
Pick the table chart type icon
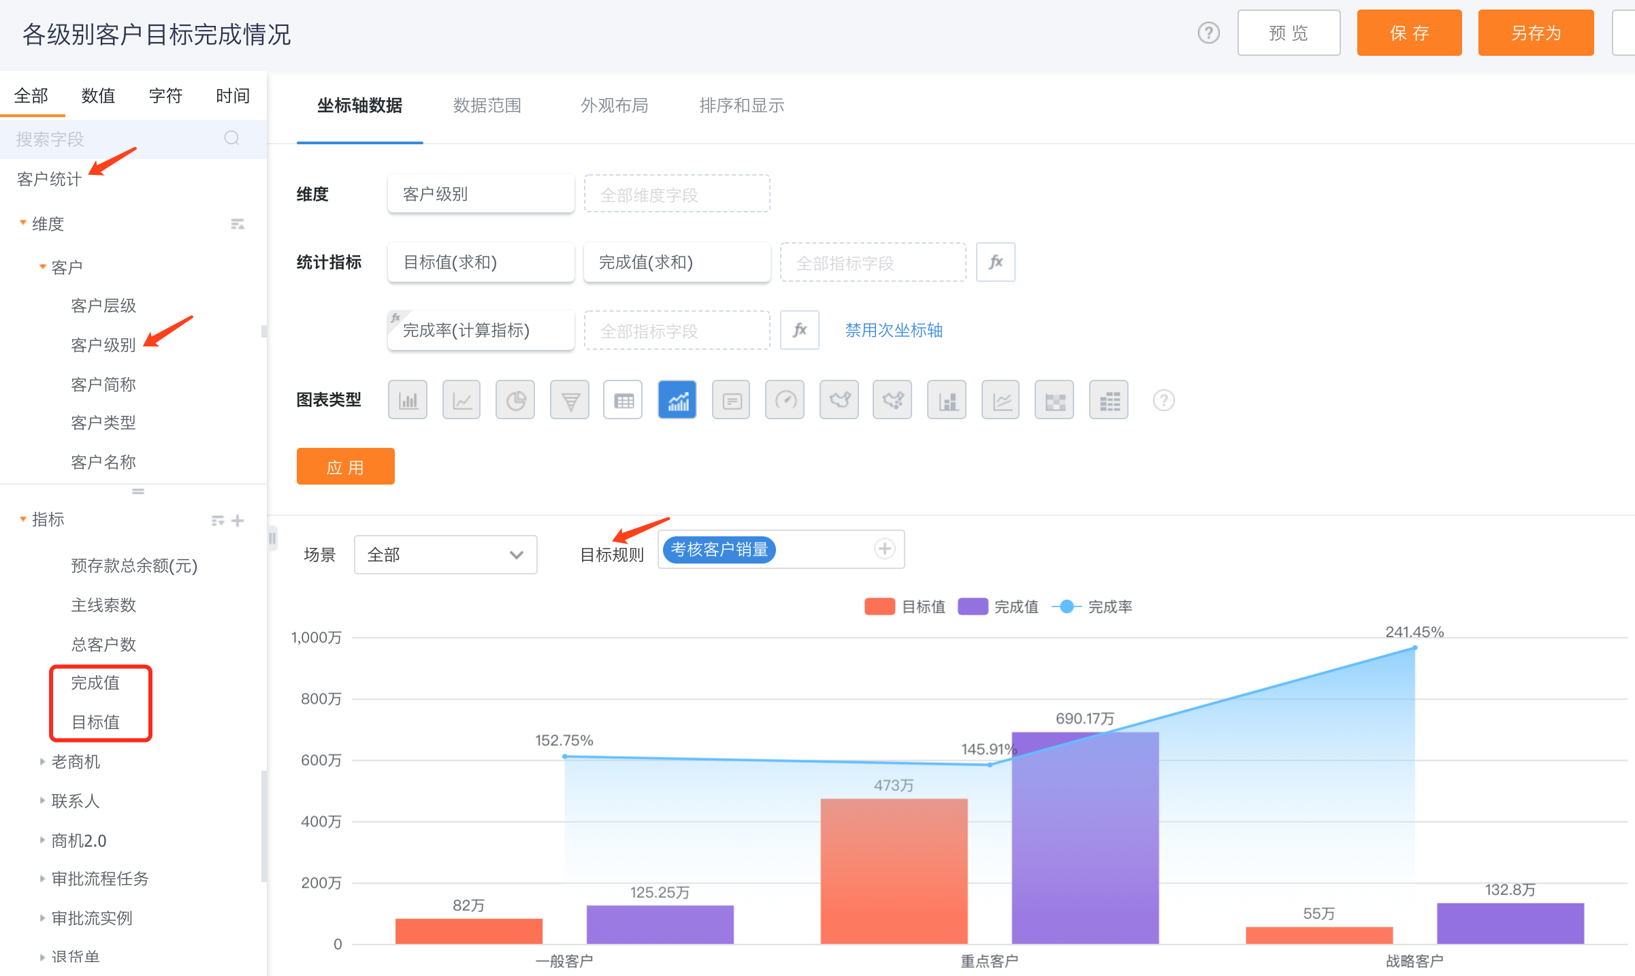pyautogui.click(x=623, y=400)
